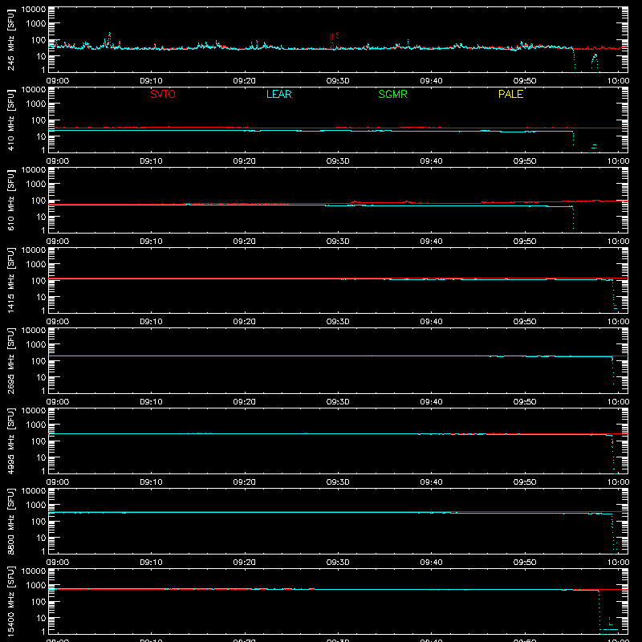642x642 pixels.
Task: Select the 410 MHz [SFU] axis title
Action: pos(11,120)
